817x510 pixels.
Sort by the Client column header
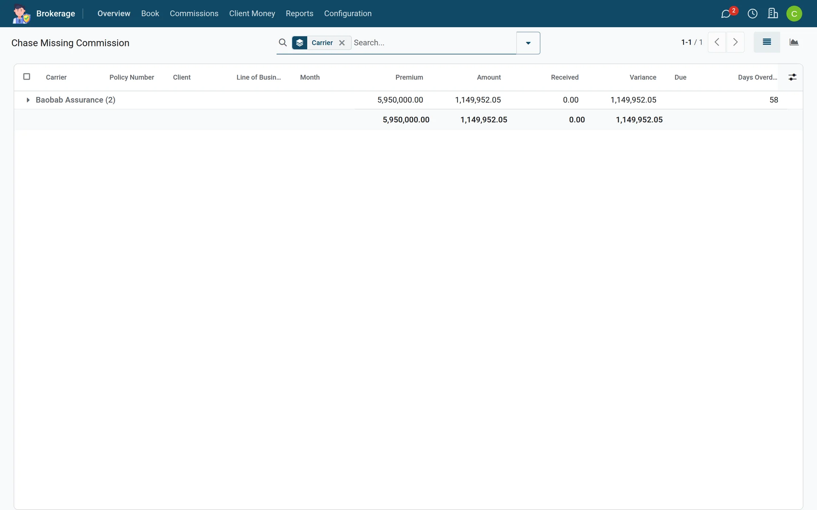(182, 77)
